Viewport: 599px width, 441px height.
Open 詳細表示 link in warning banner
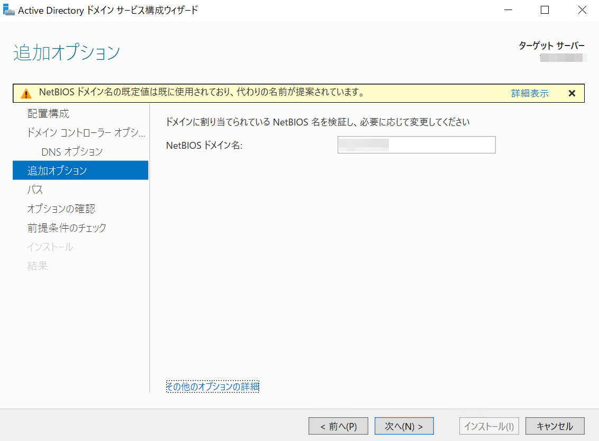pos(530,94)
